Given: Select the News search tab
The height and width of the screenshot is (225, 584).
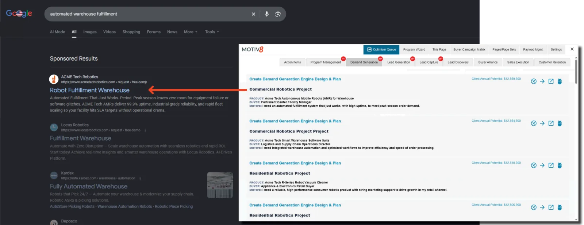Looking at the screenshot, I should tap(172, 32).
